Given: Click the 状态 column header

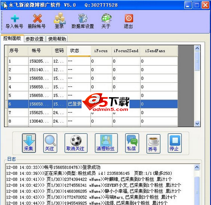Looking at the screenshot, I should (x=79, y=51).
